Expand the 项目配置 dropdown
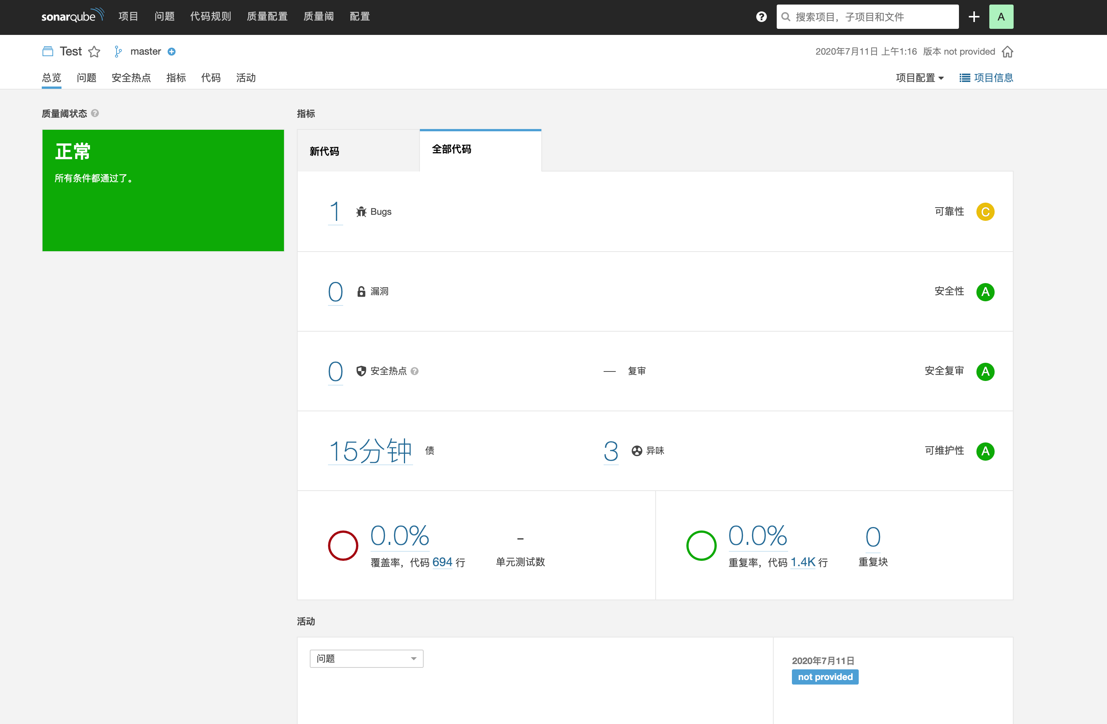Image resolution: width=1107 pixels, height=724 pixels. point(919,78)
